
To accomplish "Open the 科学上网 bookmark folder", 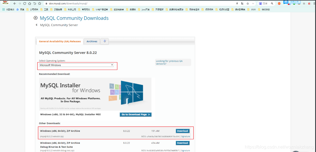I will pyautogui.click(x=70, y=9).
